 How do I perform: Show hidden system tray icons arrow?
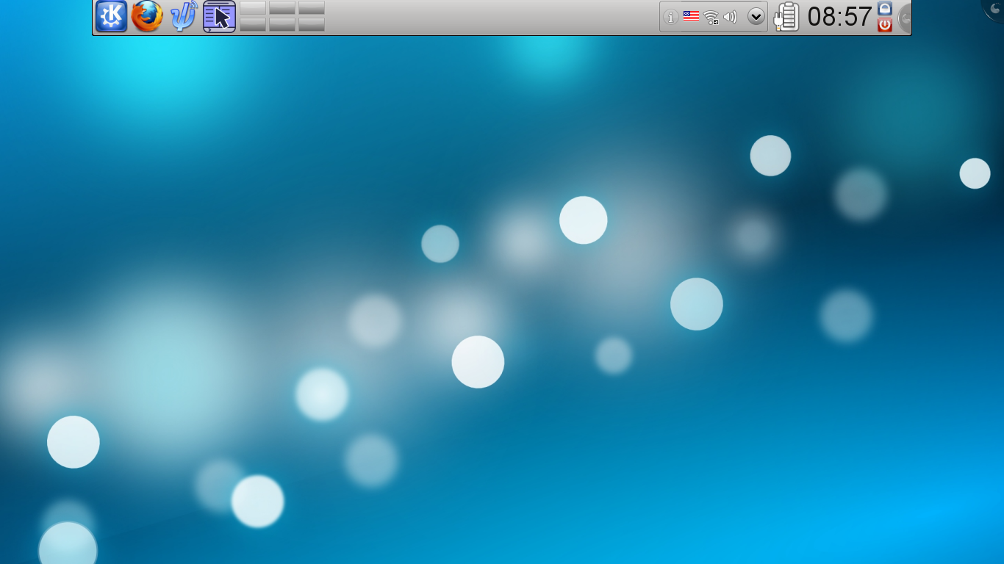(x=756, y=17)
